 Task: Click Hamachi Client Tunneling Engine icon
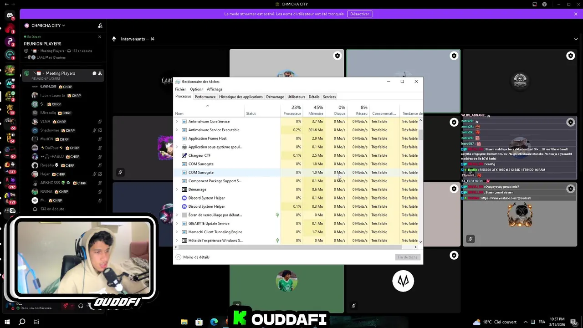click(x=184, y=232)
